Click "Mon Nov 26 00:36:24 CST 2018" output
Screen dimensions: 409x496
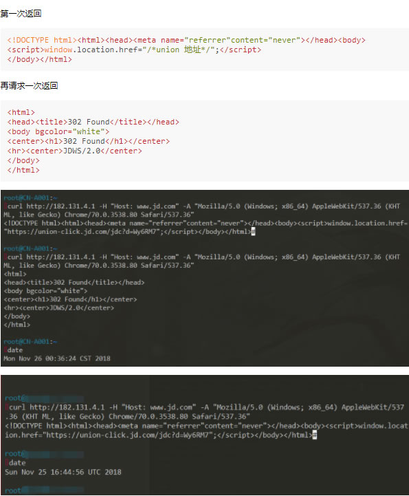click(x=57, y=358)
